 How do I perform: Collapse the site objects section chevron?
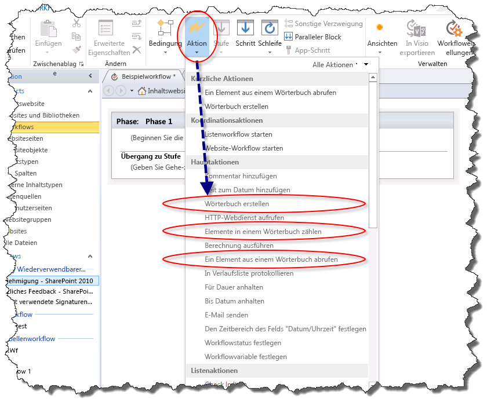[x=90, y=92]
